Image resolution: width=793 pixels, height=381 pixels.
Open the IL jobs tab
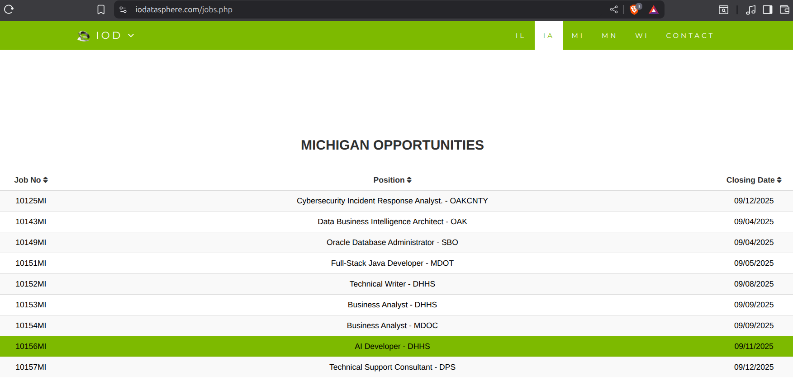(x=520, y=36)
